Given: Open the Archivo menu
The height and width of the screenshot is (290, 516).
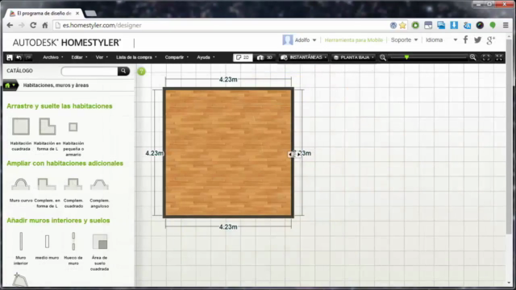Looking at the screenshot, I should 52,57.
